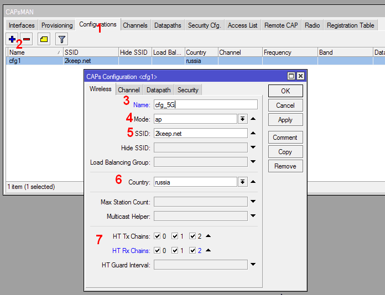Viewport: 385px width, 295px height.
Task: Open the Filter funnel icon
Action: point(61,39)
